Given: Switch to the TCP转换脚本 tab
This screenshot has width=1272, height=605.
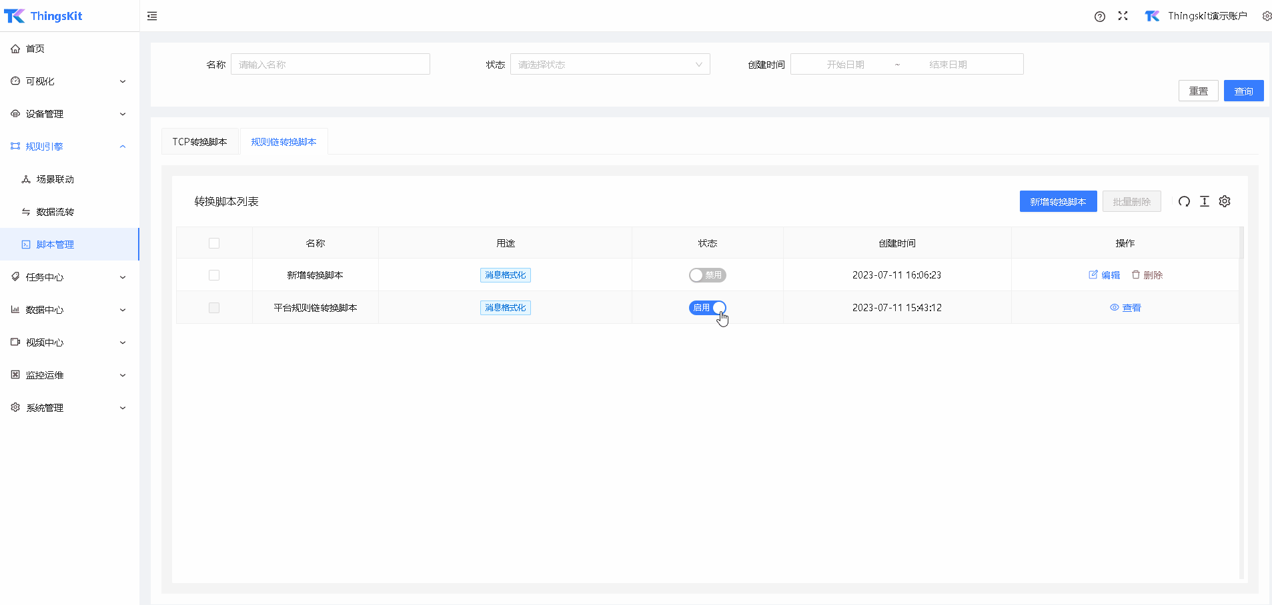Looking at the screenshot, I should tap(200, 142).
